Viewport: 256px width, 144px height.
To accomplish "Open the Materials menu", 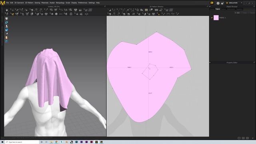I will 45,3.
